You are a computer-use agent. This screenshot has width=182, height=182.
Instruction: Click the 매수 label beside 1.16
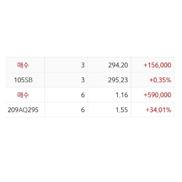[x=23, y=95]
